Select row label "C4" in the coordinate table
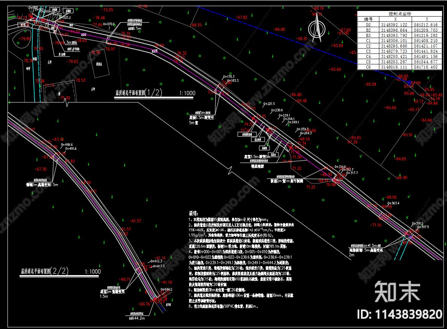 (x=368, y=56)
